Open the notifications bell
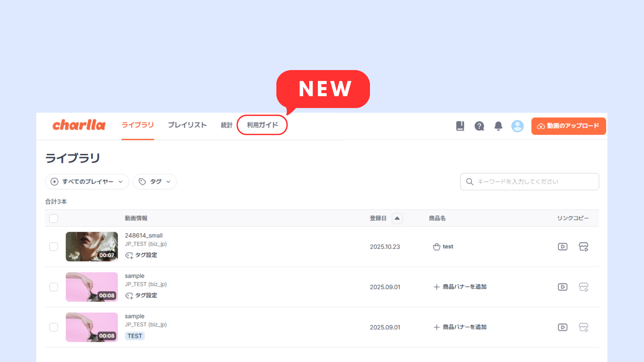The height and width of the screenshot is (362, 644). (x=498, y=126)
